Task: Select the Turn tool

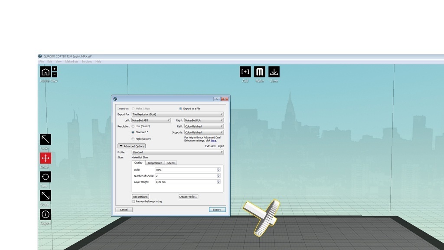Action: pyautogui.click(x=45, y=177)
